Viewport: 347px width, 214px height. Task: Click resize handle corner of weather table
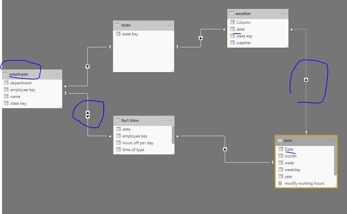(x=287, y=46)
